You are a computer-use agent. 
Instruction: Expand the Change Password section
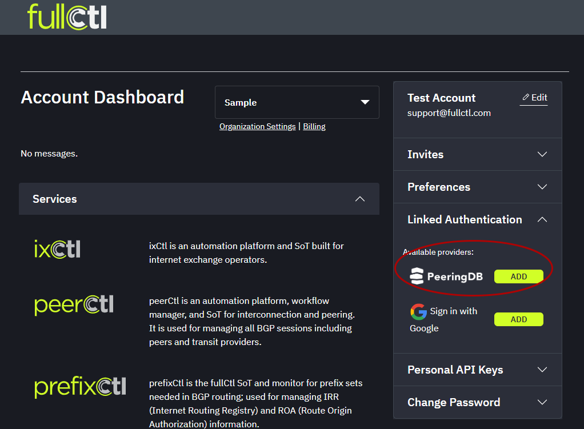point(542,402)
